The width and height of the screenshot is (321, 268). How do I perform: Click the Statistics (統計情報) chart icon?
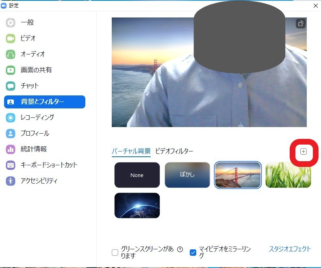pos(11,149)
